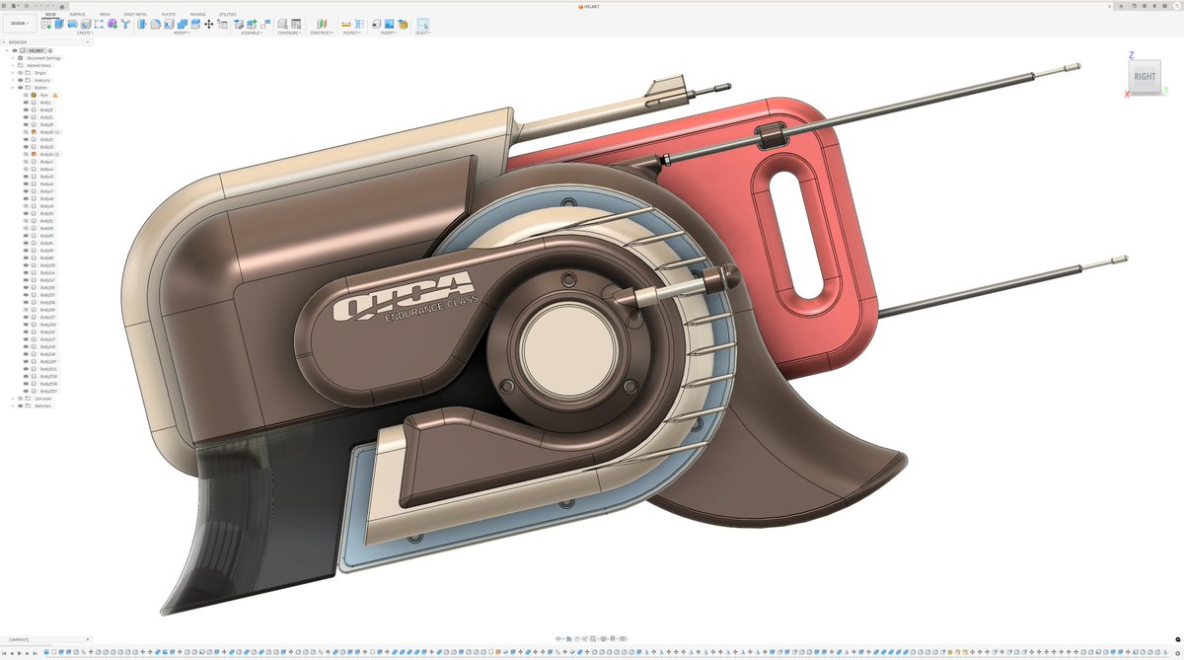Select the Move/Copy arrows tool

click(x=208, y=24)
